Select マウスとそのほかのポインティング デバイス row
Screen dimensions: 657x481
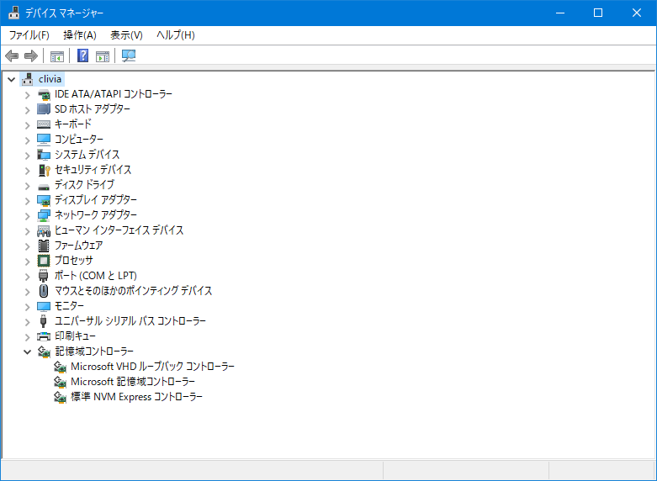pyautogui.click(x=133, y=291)
